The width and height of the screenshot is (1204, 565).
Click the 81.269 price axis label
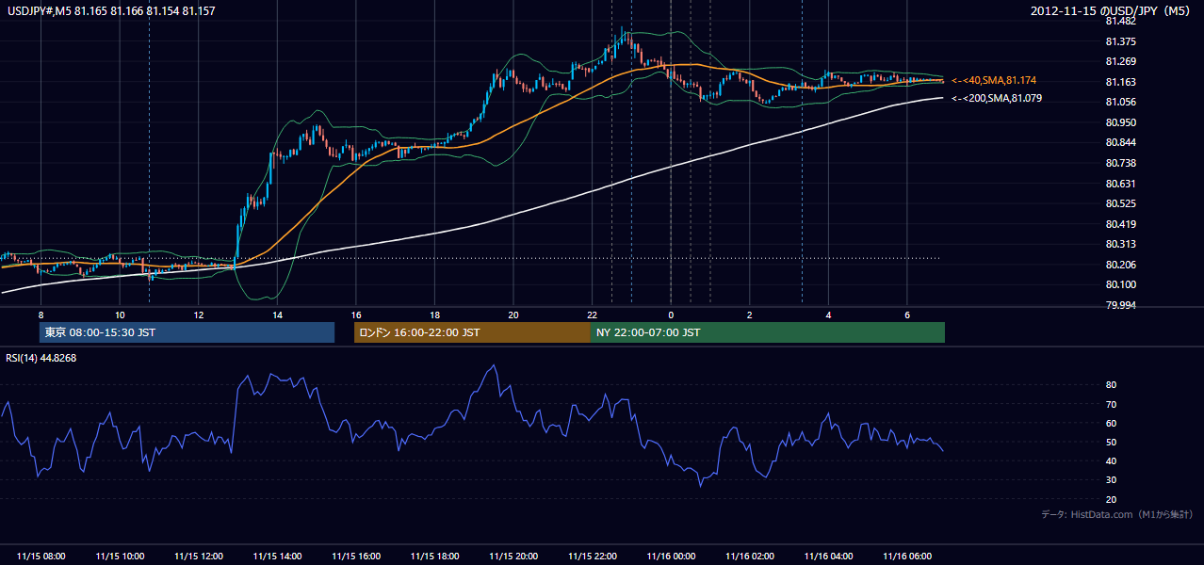pyautogui.click(x=1121, y=61)
